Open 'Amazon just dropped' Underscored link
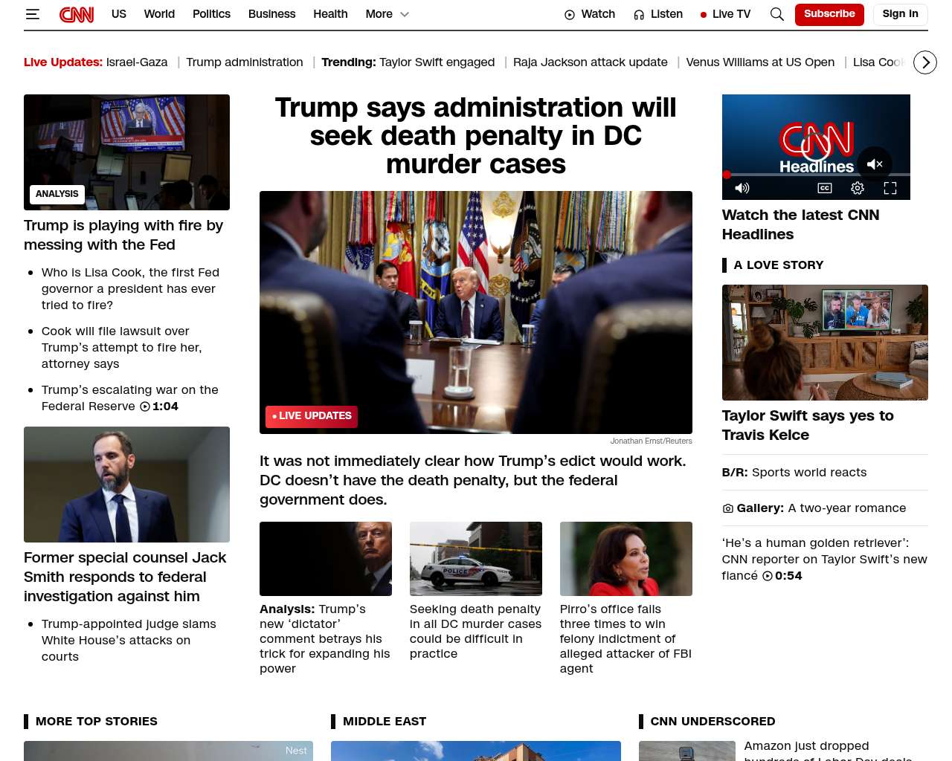 tap(828, 751)
